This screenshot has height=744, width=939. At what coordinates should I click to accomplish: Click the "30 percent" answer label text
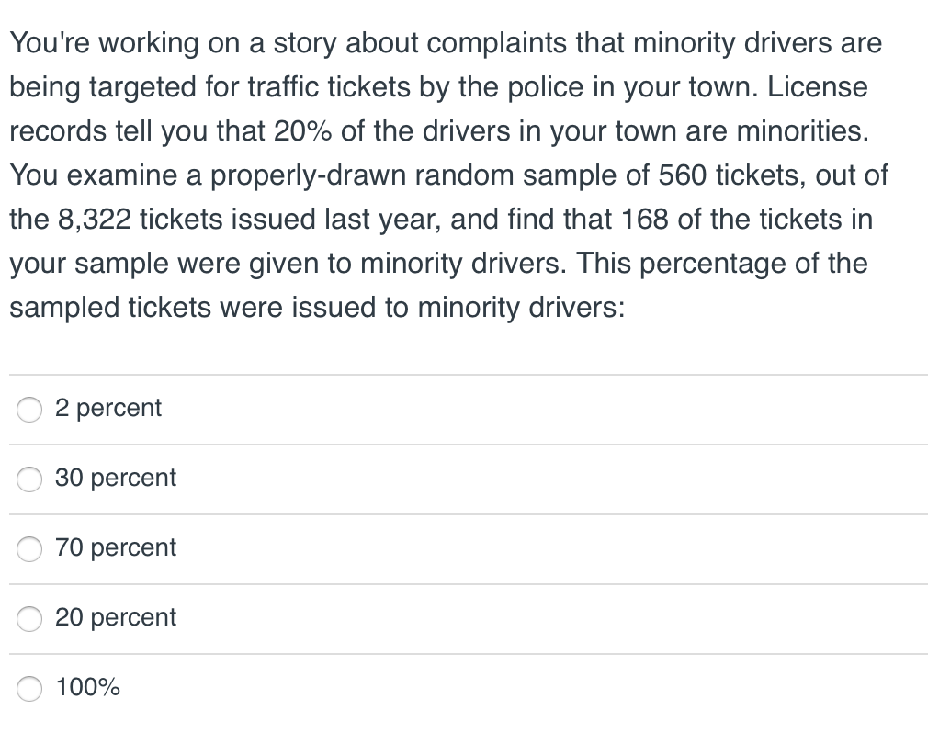pyautogui.click(x=115, y=478)
